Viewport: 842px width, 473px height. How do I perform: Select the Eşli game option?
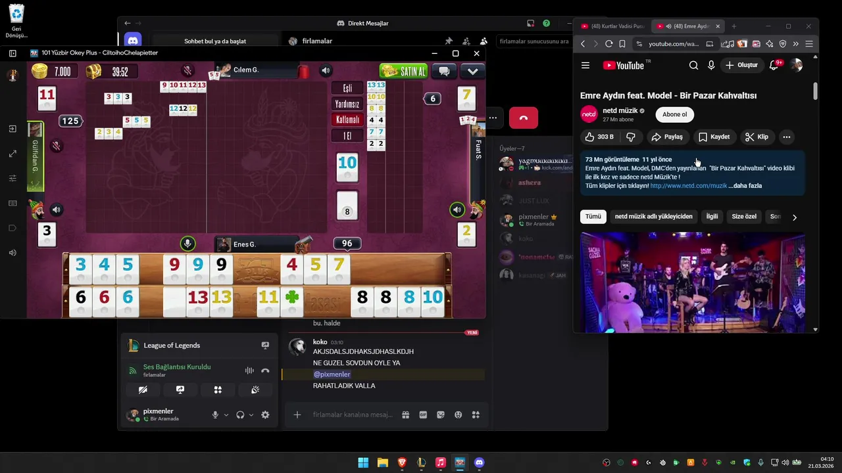point(347,88)
